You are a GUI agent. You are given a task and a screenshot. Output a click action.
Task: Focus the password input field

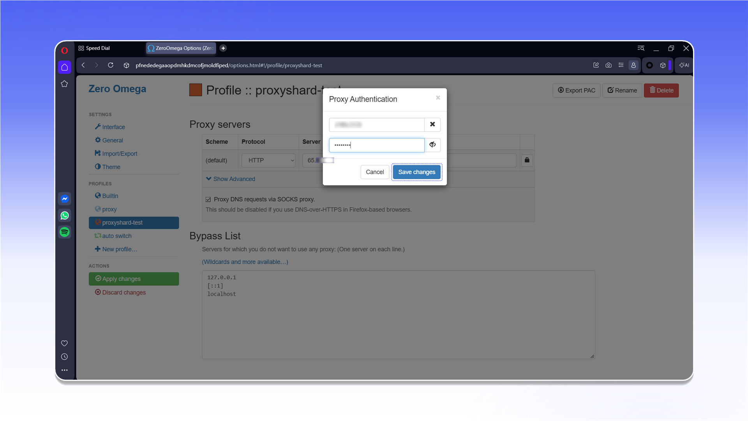pos(377,145)
